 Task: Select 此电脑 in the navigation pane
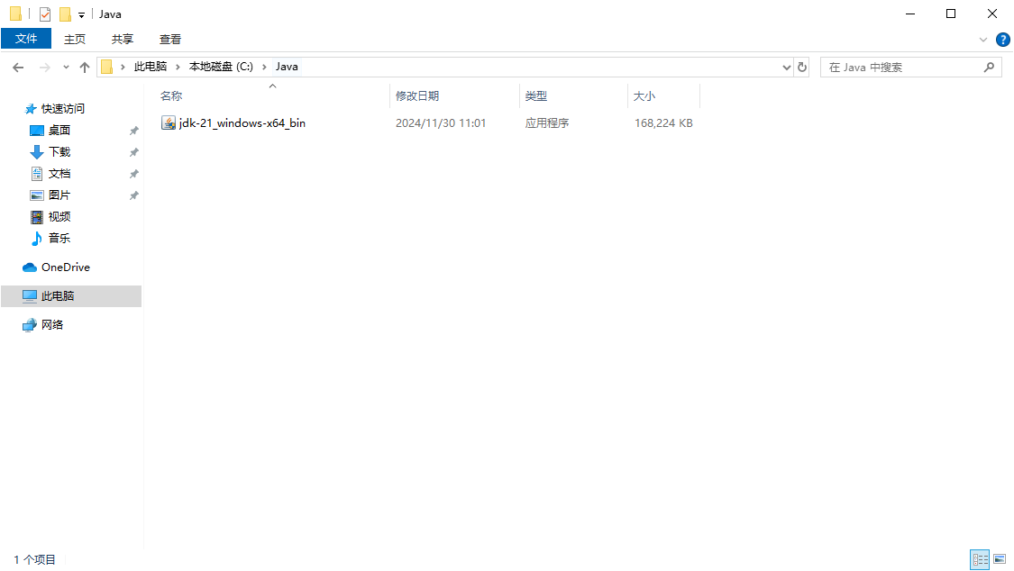(x=71, y=295)
